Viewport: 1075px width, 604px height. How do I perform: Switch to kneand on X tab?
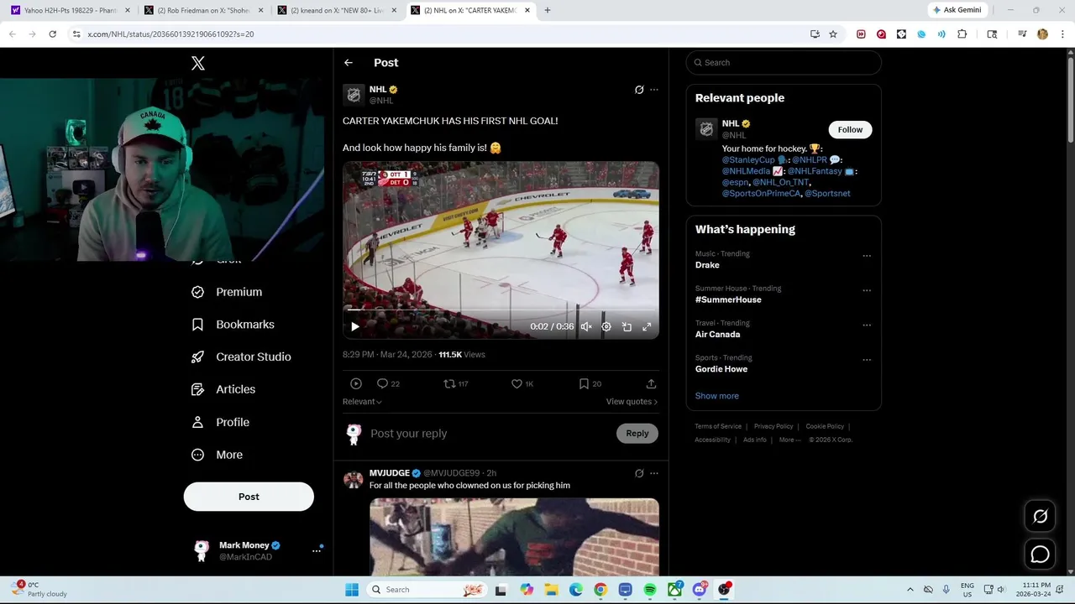(x=338, y=10)
